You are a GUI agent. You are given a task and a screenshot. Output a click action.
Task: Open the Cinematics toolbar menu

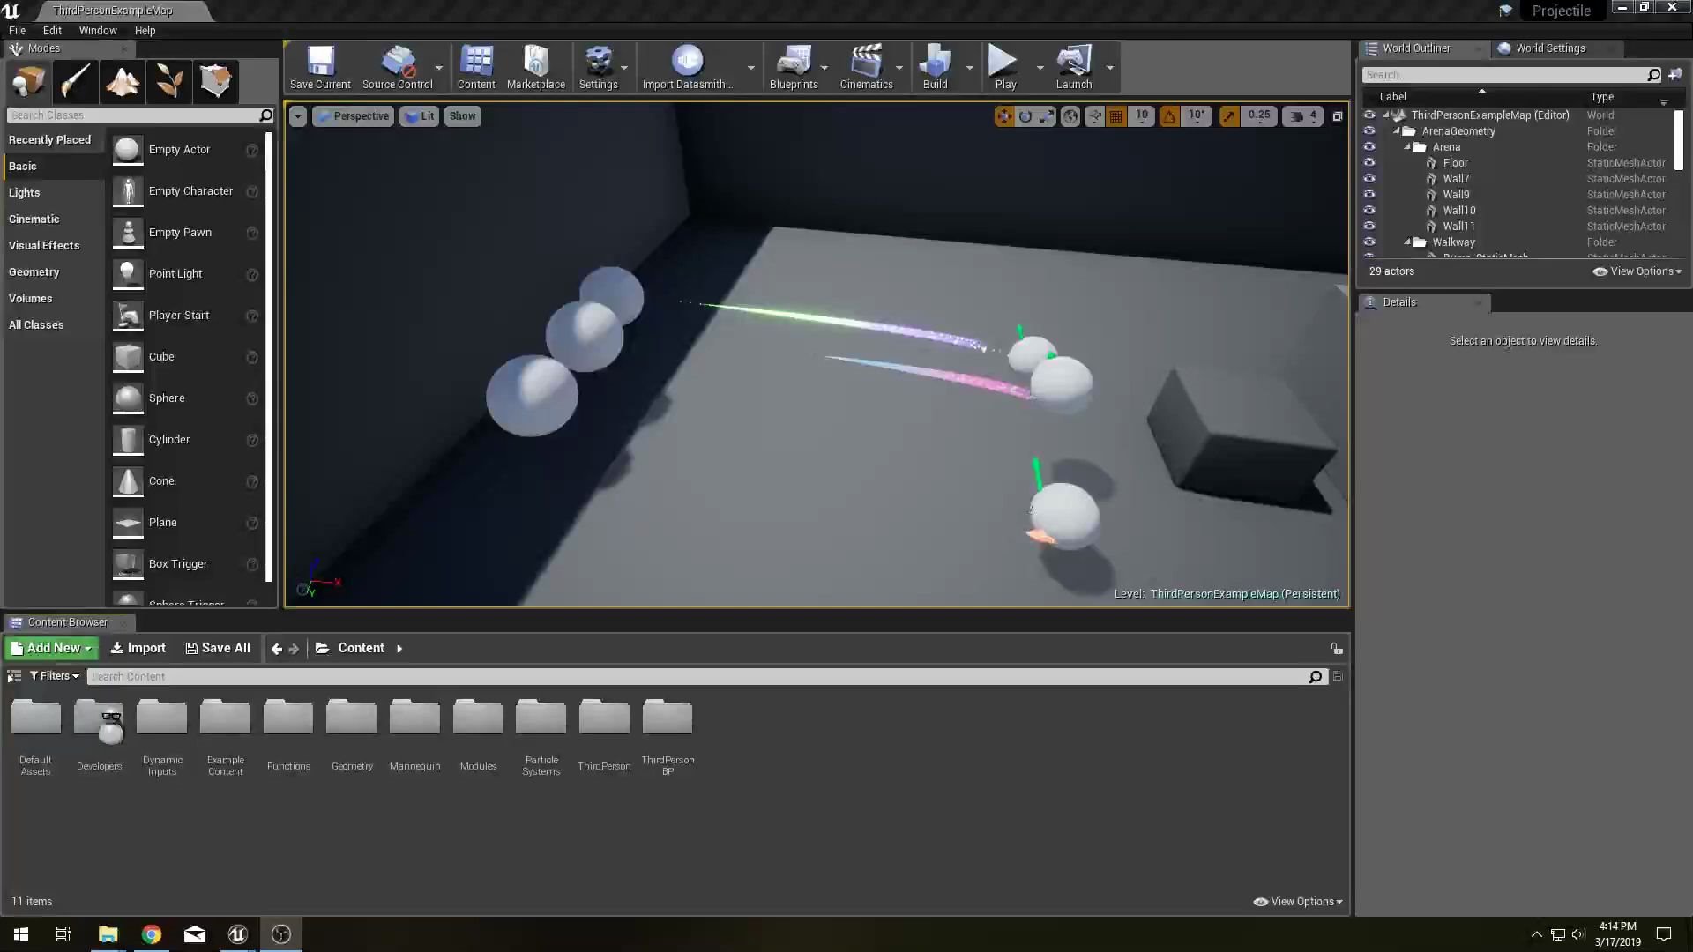pyautogui.click(x=868, y=67)
